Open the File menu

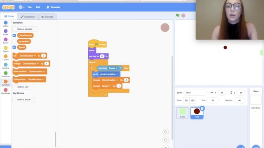tap(30, 7)
